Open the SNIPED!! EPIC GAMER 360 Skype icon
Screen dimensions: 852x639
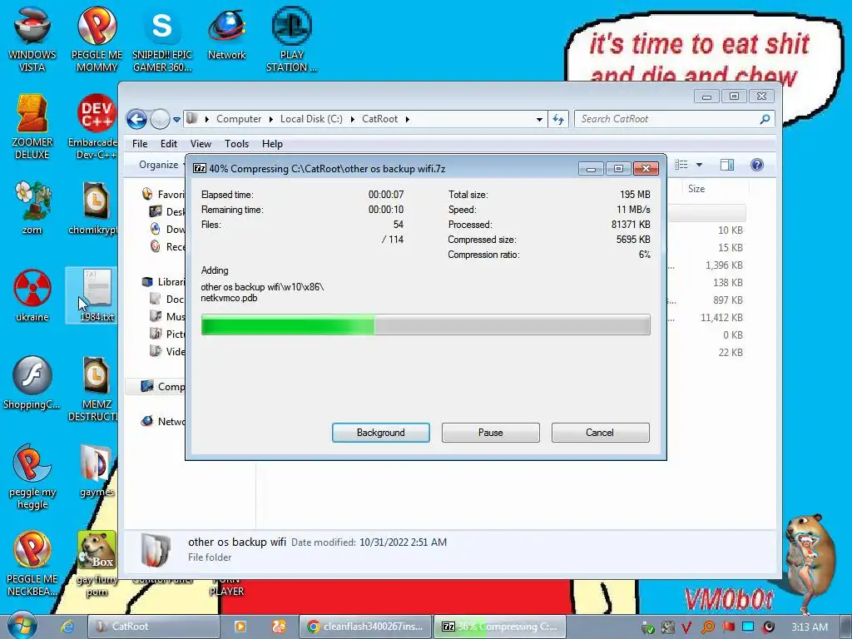162,39
